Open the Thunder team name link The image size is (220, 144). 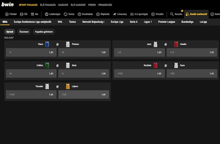(39, 86)
